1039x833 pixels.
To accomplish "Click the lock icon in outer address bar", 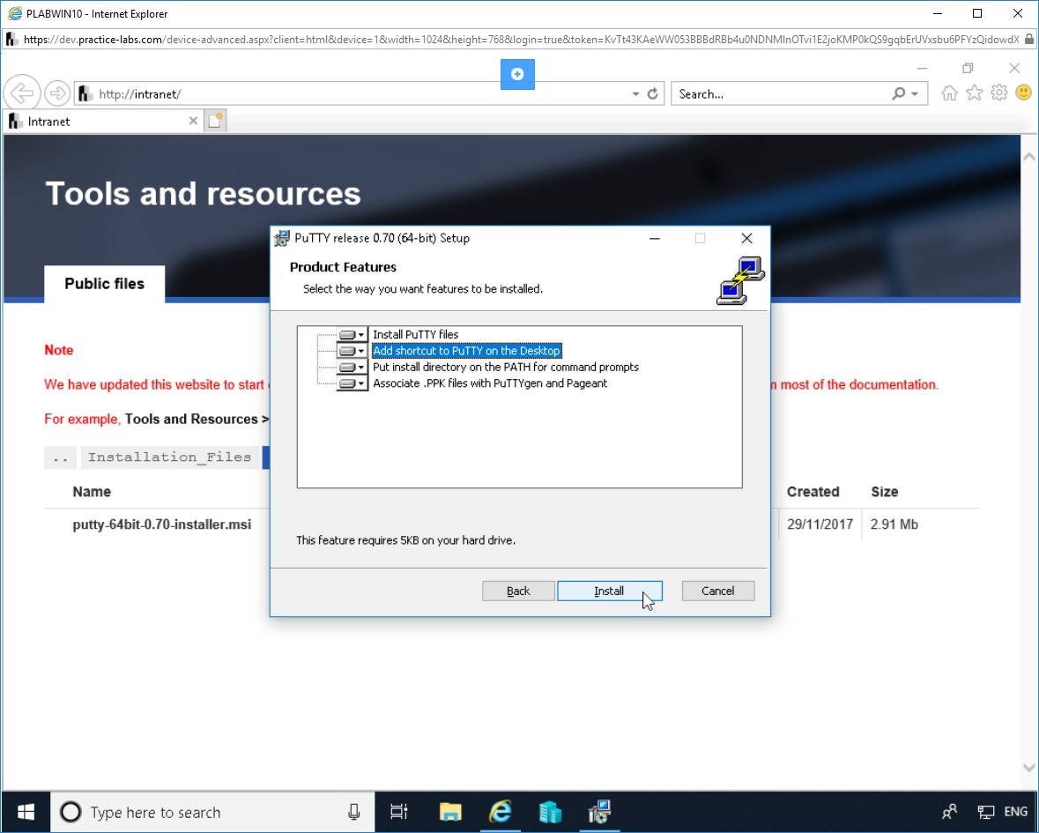I will [x=1028, y=39].
